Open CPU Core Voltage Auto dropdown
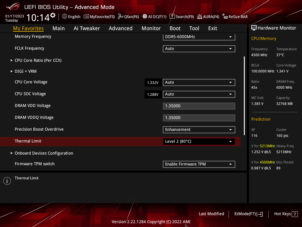This screenshot has width=302, height=227. pyautogui.click(x=199, y=82)
